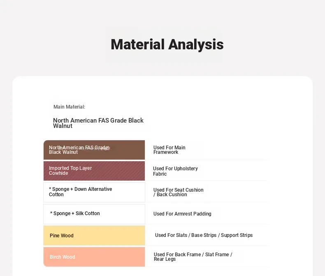Select the brown Black Walnut swatch
325x276 pixels.
(94, 150)
